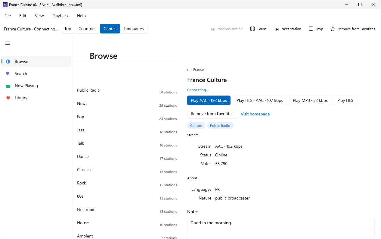Select the Talk genre row

tap(127, 143)
